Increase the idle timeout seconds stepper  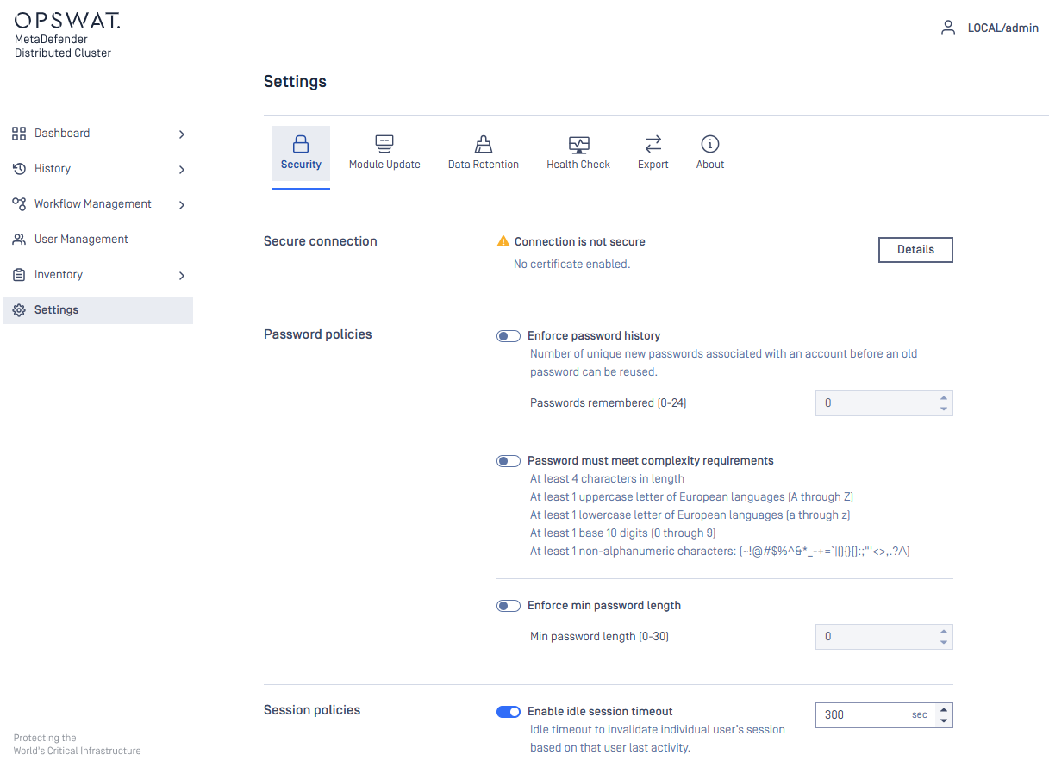(x=944, y=709)
